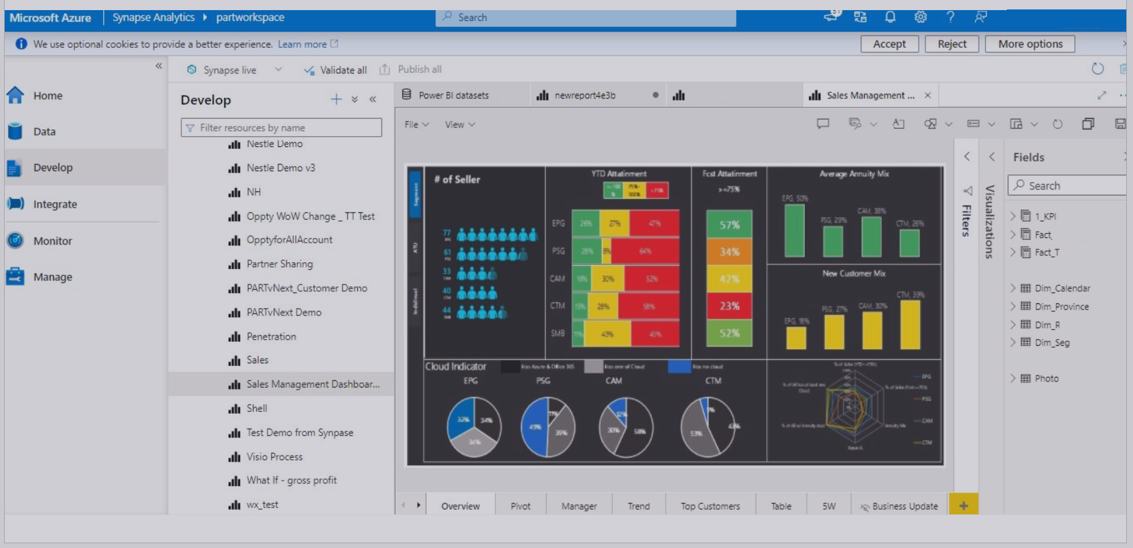Click the comment icon in report toolbar
The height and width of the screenshot is (548, 1133).
pos(823,124)
